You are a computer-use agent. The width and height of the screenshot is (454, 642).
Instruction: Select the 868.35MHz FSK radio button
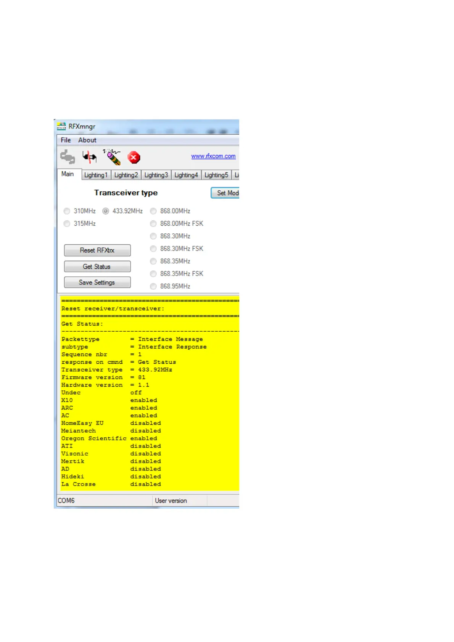tap(153, 274)
